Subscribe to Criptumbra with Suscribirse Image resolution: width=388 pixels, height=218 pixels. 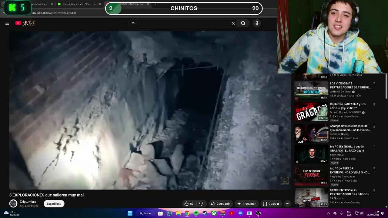54,204
